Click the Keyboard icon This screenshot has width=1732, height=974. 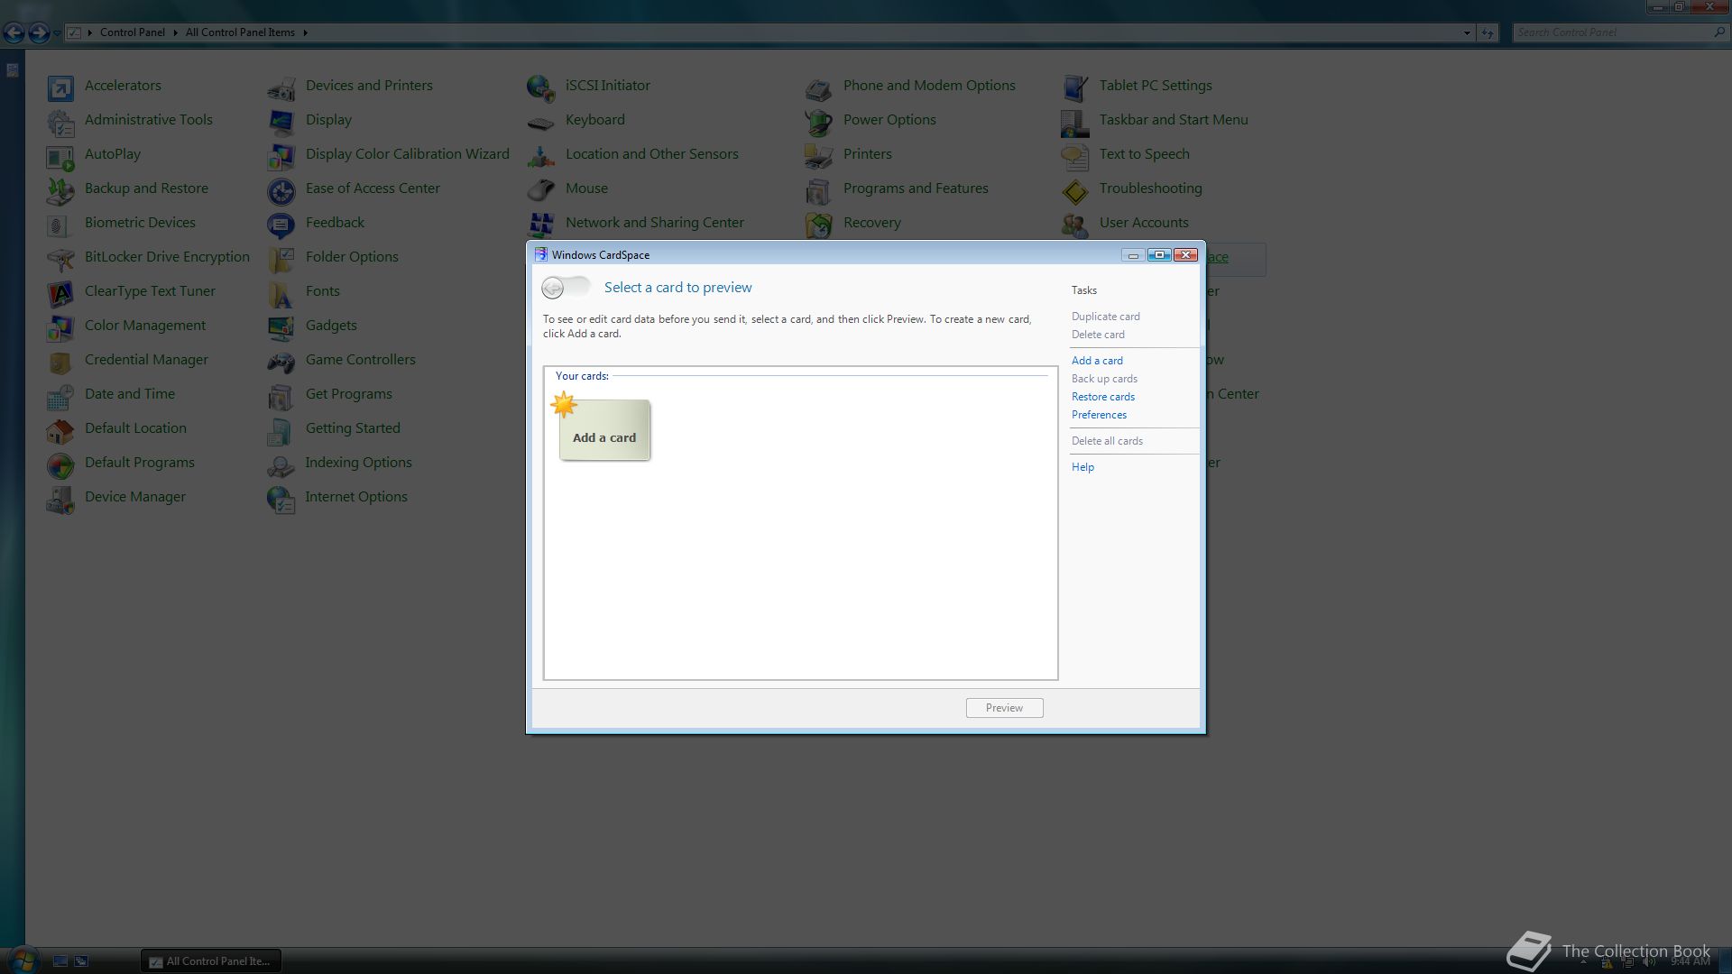point(541,122)
